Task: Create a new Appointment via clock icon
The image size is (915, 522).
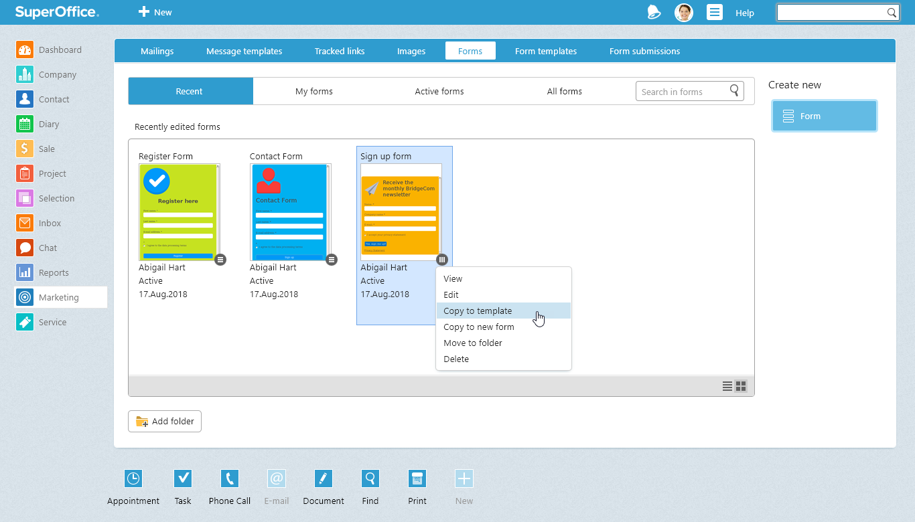Action: click(x=133, y=478)
